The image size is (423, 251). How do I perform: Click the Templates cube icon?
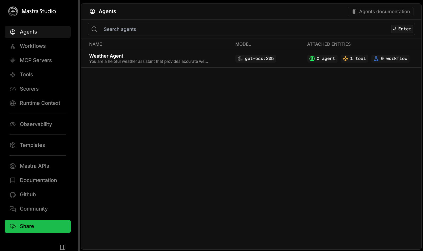(x=13, y=145)
